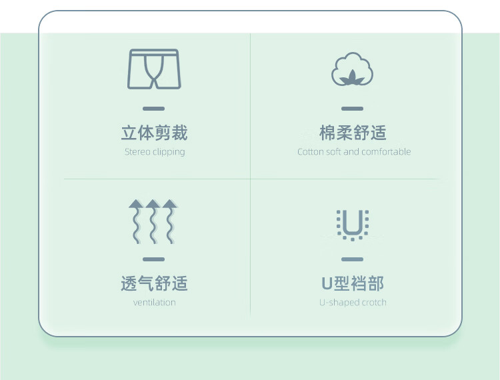Select the rightmost wavy arrow in ventilation icon
Screen dimensions: 500x380
171,221
